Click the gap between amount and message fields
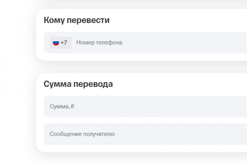 point(142,120)
